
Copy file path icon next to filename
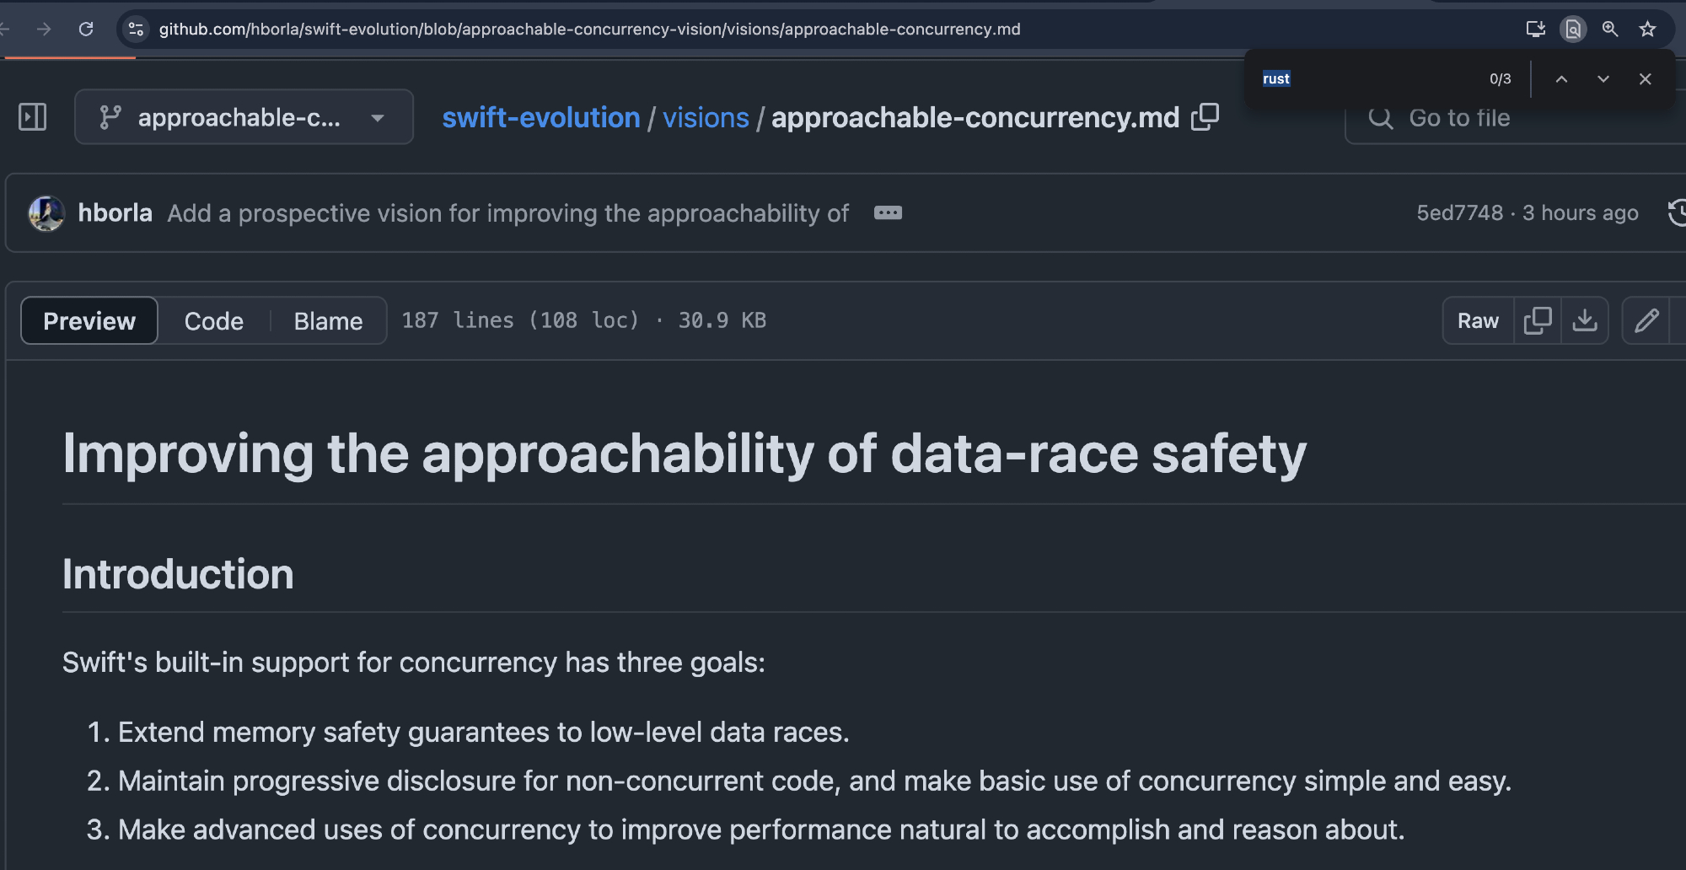pyautogui.click(x=1205, y=117)
